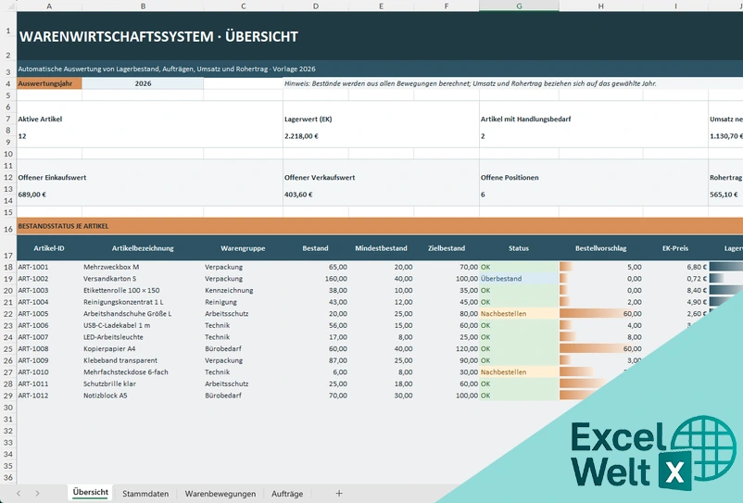Select the Kopierpapier A4 cell

click(x=143, y=348)
